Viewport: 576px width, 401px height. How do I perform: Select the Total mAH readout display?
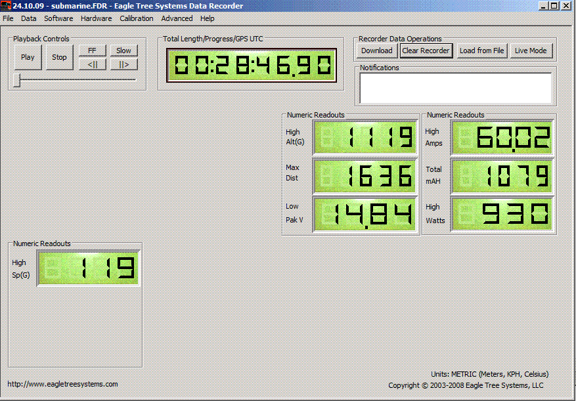coord(502,176)
